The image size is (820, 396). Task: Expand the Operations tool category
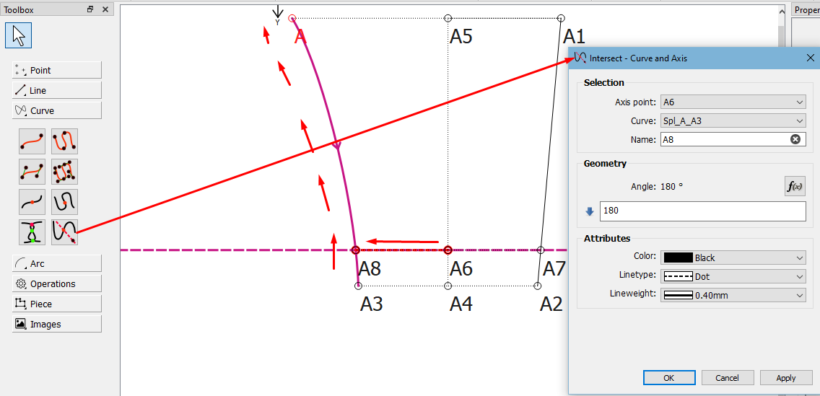tap(57, 283)
